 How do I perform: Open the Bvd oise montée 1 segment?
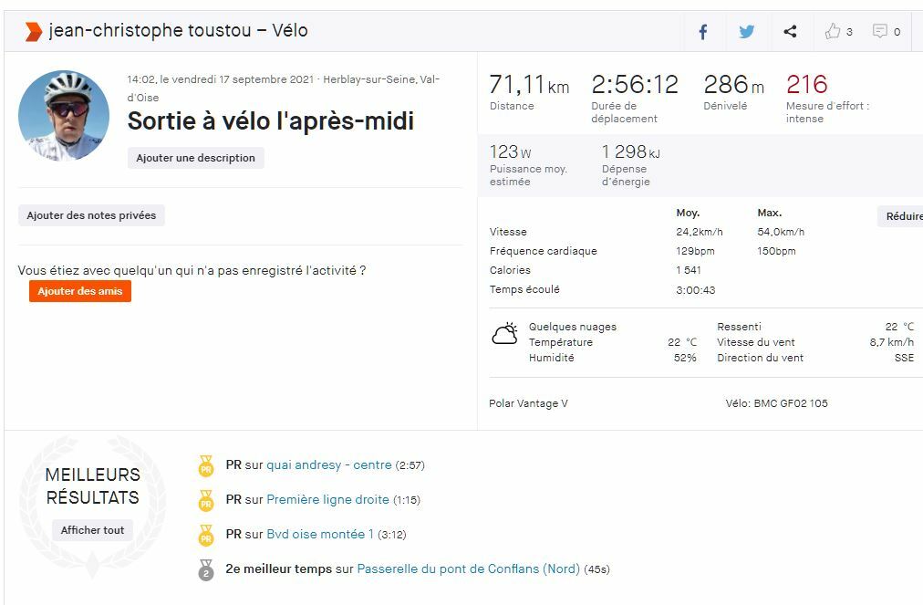tap(320, 535)
